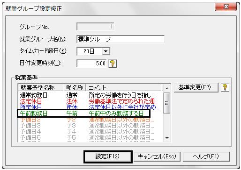This screenshot has height=170, width=241.
Task: Click the list scrollbar up arrow
Action: 167,88
